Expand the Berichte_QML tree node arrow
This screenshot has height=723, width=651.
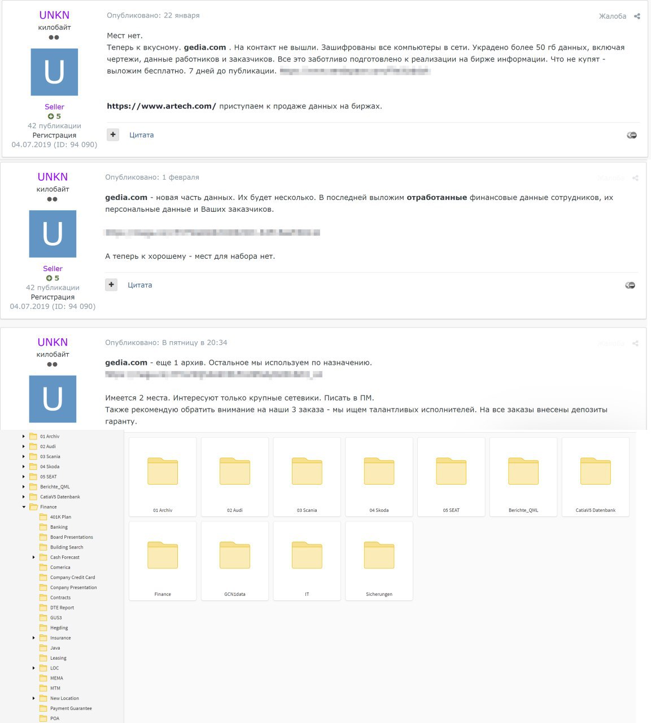pyautogui.click(x=24, y=487)
